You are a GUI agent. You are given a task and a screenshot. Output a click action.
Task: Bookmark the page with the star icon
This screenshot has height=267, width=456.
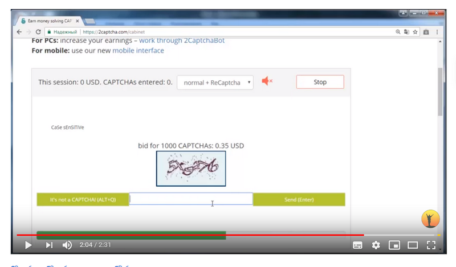(416, 32)
